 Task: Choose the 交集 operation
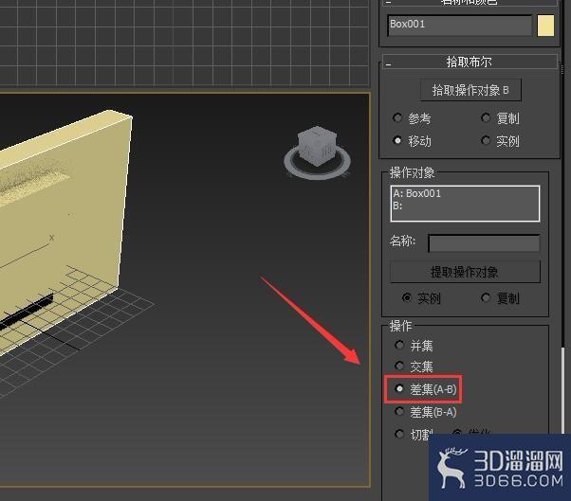pos(414,367)
